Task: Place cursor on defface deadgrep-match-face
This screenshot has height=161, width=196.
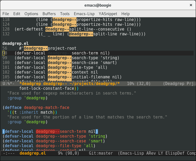Action: point(46,108)
